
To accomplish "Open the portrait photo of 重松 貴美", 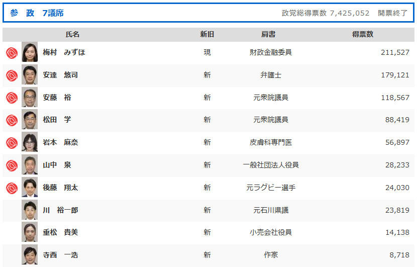I will tap(30, 232).
